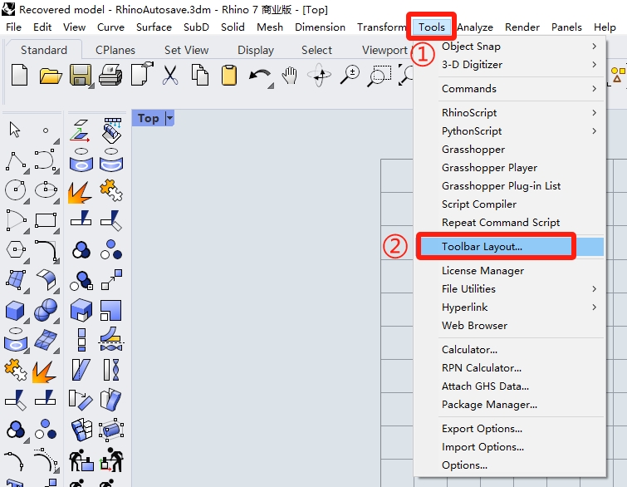Open the Curve menu
The image size is (627, 487).
110,27
